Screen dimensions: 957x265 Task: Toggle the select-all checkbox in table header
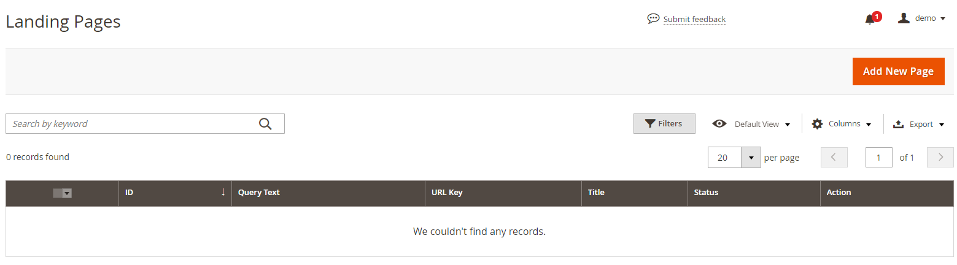[58, 193]
